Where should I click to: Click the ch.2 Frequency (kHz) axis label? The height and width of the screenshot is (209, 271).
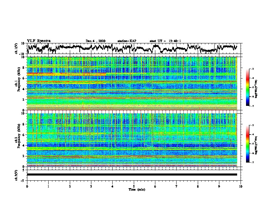[18, 136]
